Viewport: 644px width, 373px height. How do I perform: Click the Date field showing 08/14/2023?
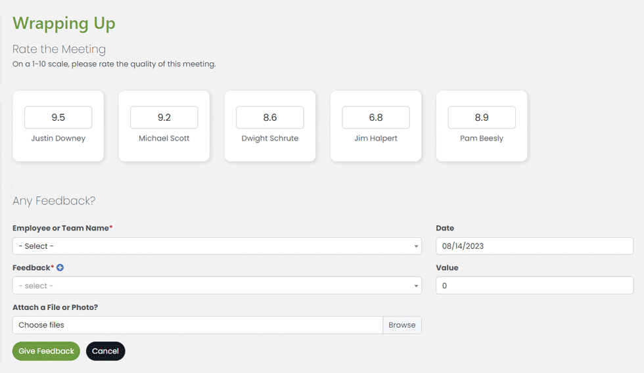click(534, 246)
